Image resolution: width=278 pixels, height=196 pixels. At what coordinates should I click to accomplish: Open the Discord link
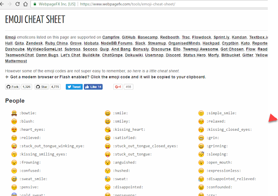click(173, 55)
